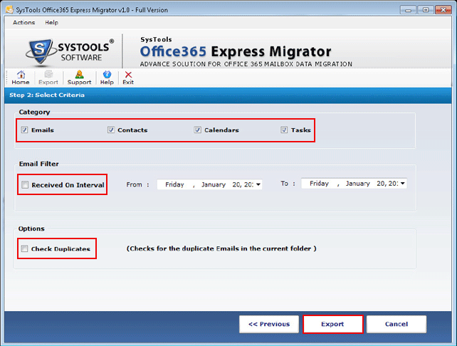457x346 pixels.
Task: Close the Express Migrator window
Action: point(443,10)
